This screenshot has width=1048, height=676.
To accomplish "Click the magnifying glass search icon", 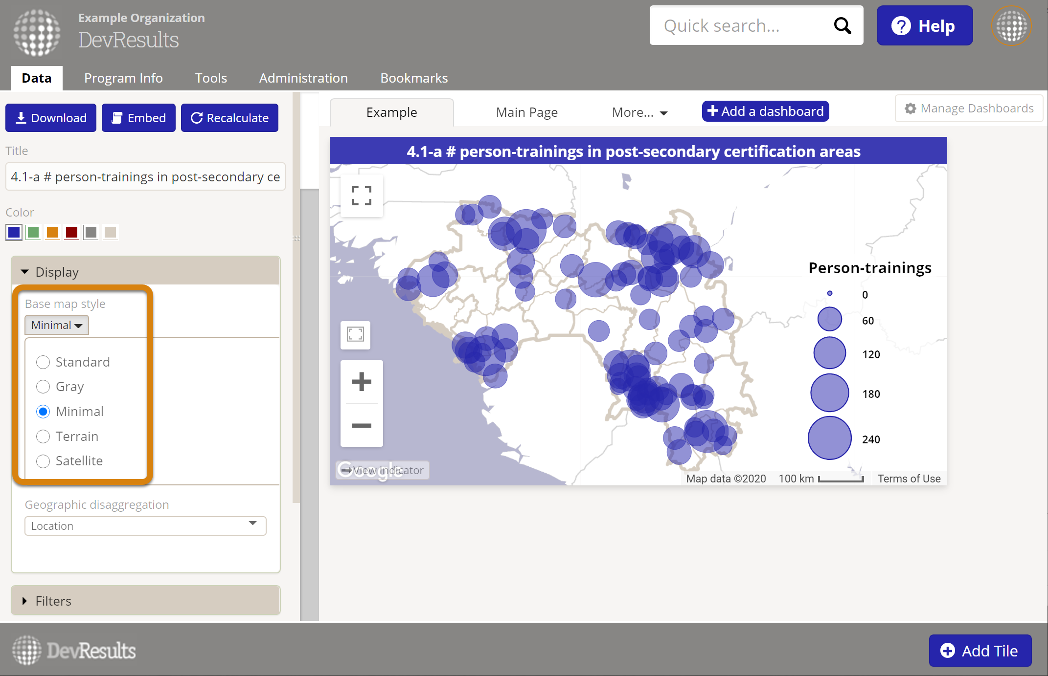I will click(842, 25).
